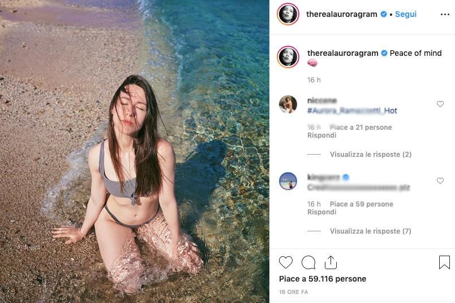Like the second comment with its small heart
This screenshot has height=303, width=455.
click(440, 181)
